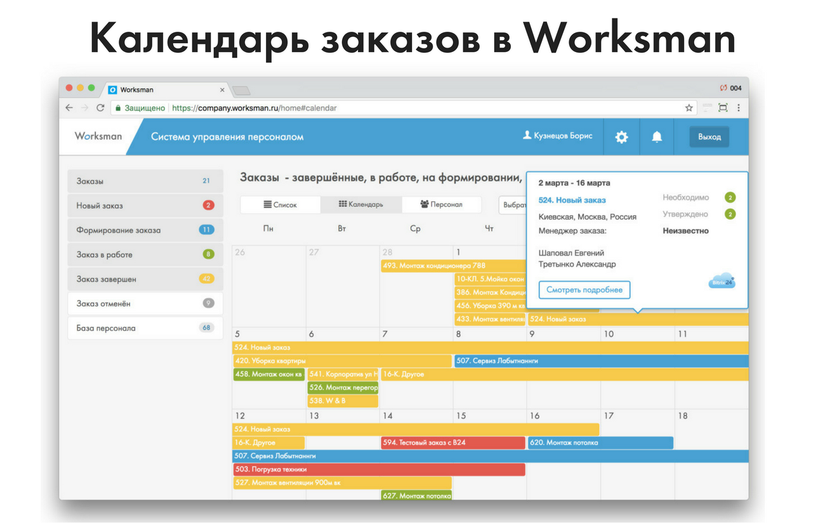The image size is (825, 523).
Task: Log out with the Выход button
Action: point(709,137)
